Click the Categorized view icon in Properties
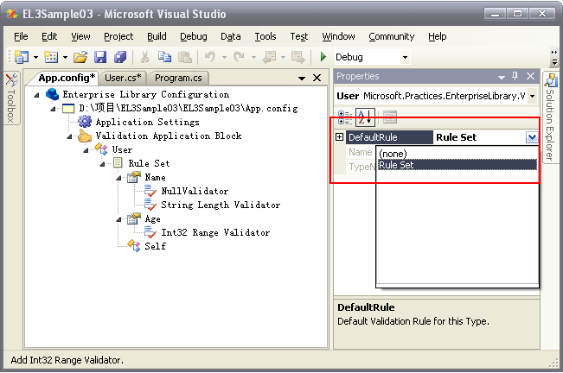 (345, 117)
